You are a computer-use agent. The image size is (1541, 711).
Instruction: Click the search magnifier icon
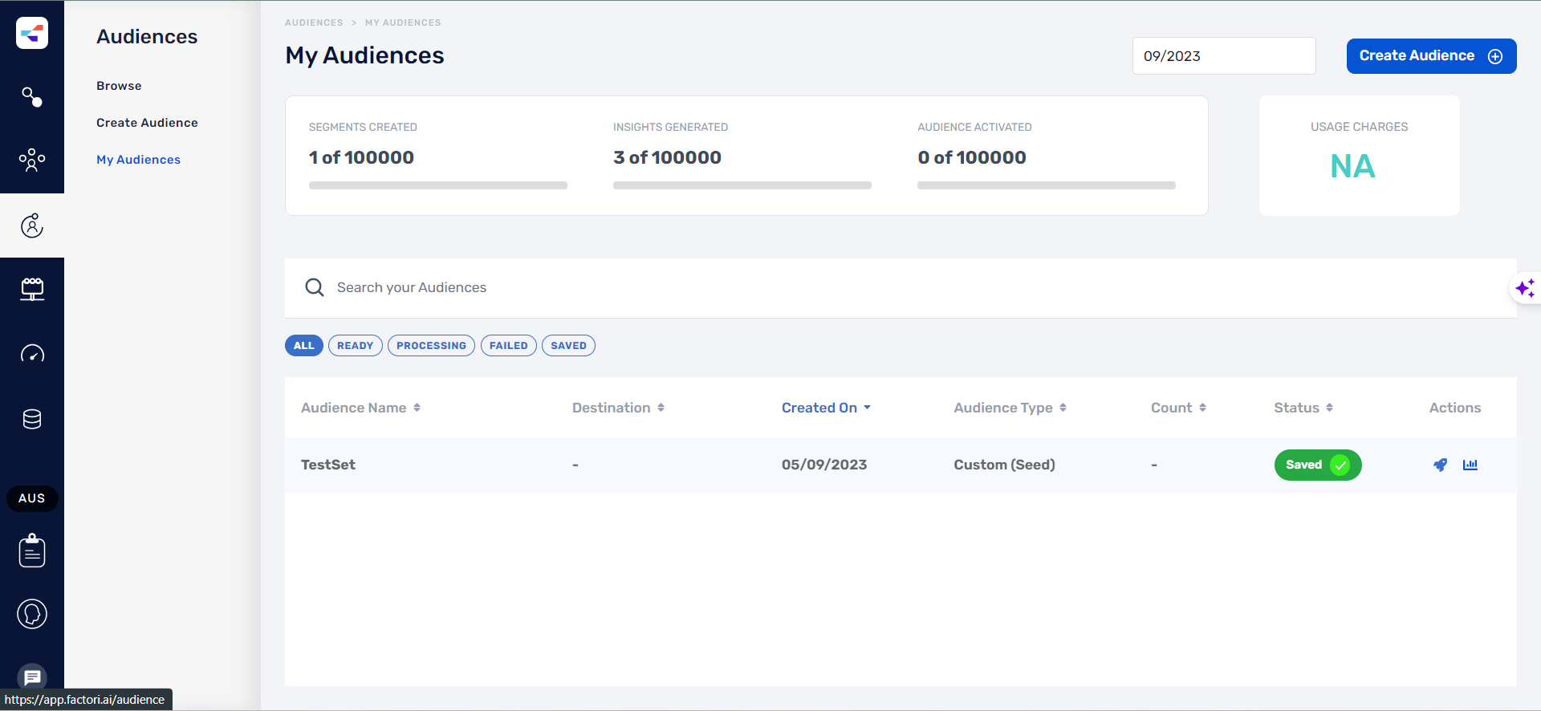coord(315,287)
